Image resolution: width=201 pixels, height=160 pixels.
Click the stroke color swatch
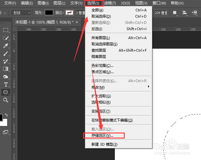(69, 13)
